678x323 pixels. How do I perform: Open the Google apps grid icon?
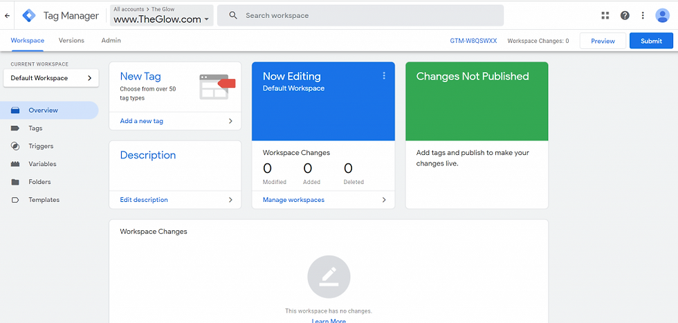tap(605, 16)
